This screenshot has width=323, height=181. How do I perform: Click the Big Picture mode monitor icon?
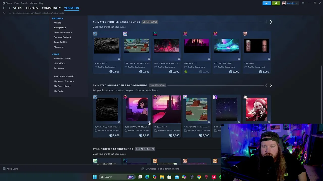[303, 3]
